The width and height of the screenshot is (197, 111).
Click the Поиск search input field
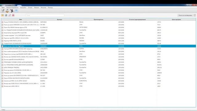[x=45, y=15]
